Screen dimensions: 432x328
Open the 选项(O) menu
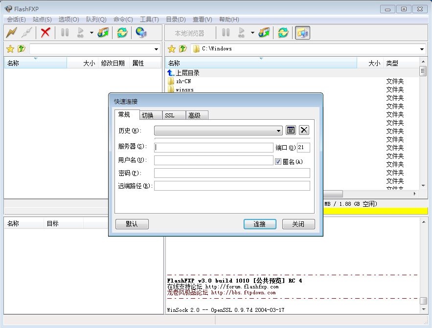(68, 20)
